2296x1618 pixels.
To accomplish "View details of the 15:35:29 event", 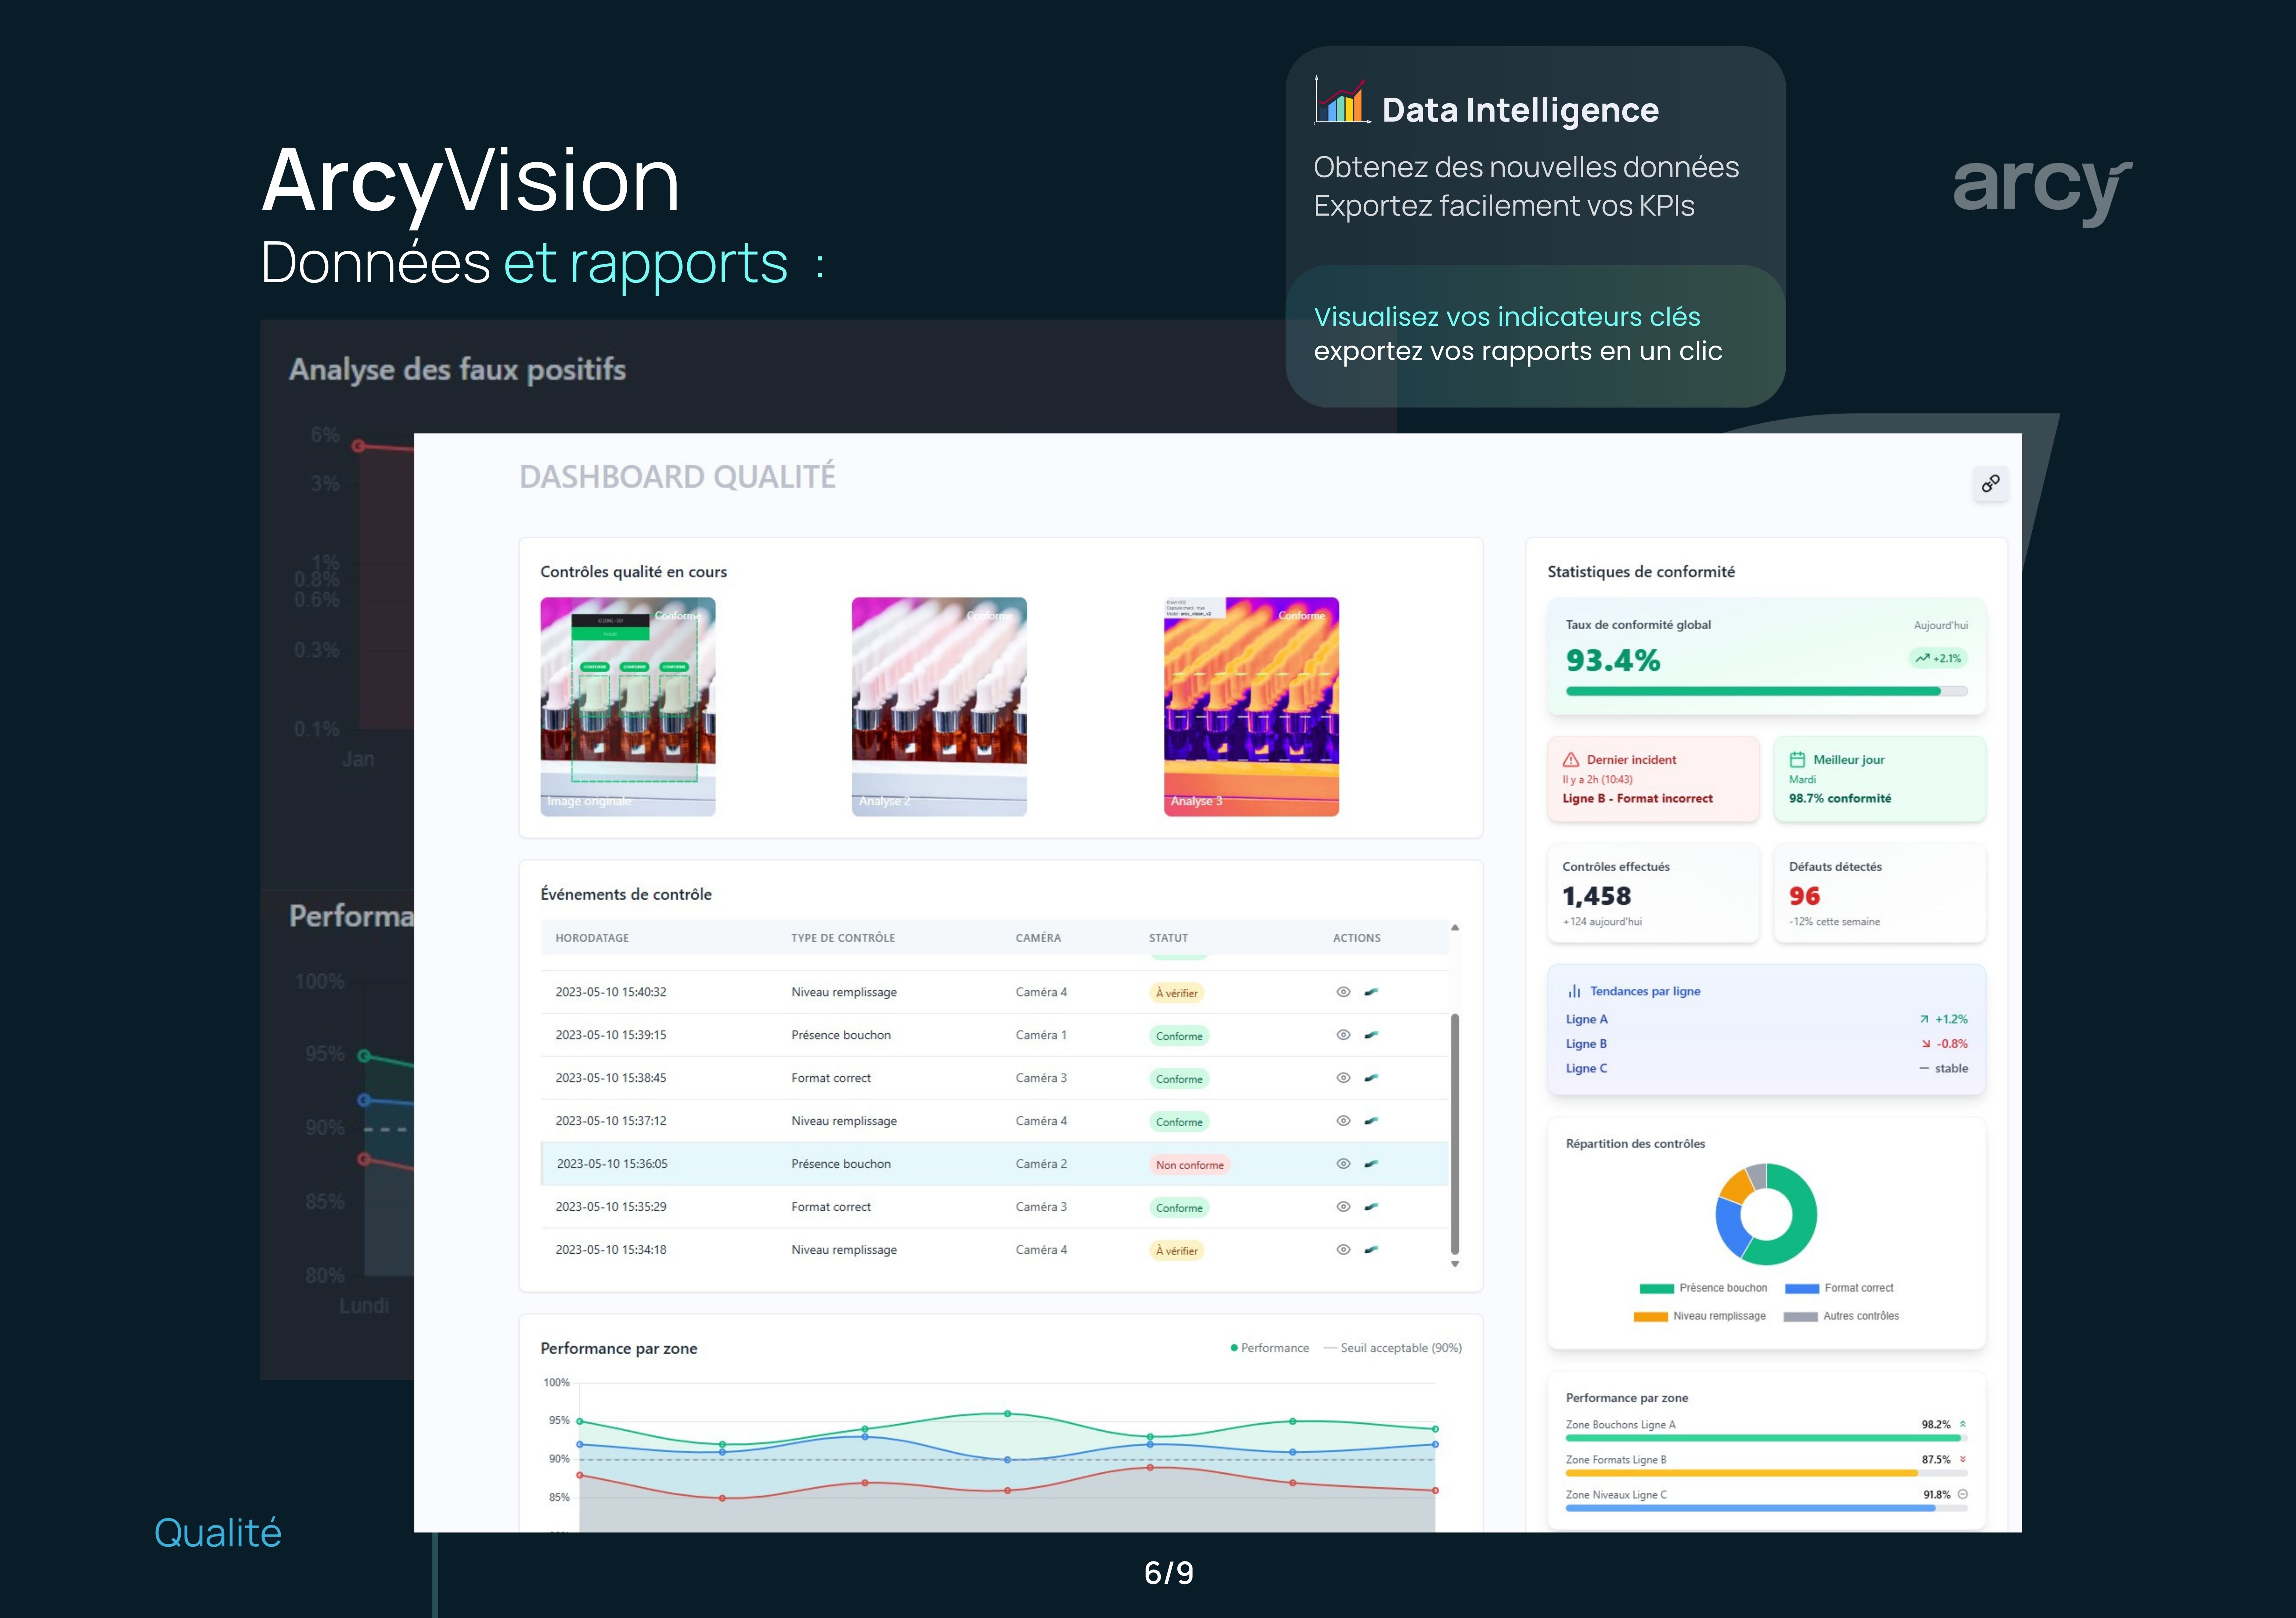I will [x=1343, y=1207].
